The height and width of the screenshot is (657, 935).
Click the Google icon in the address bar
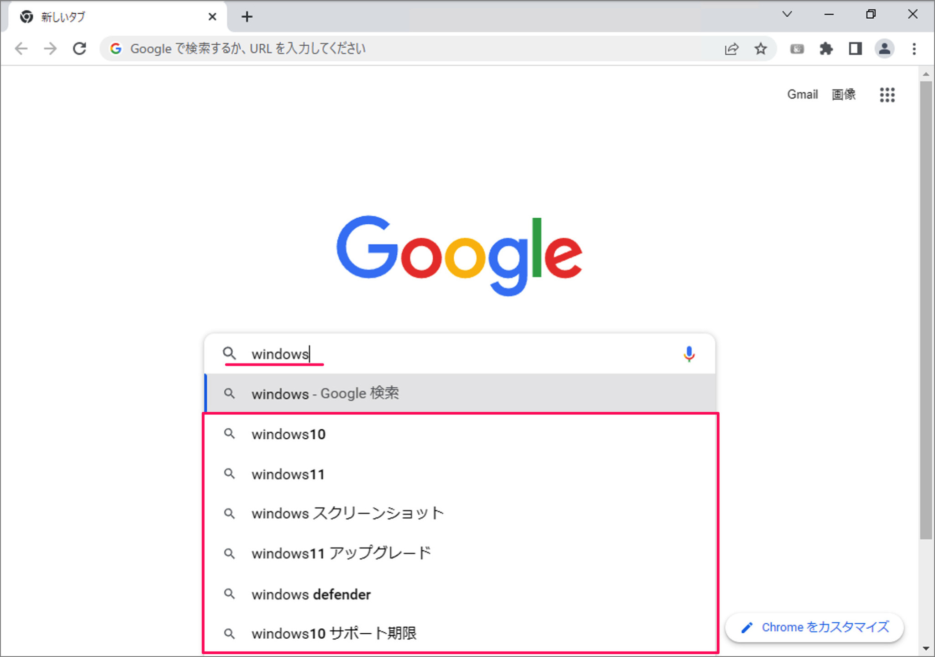116,48
